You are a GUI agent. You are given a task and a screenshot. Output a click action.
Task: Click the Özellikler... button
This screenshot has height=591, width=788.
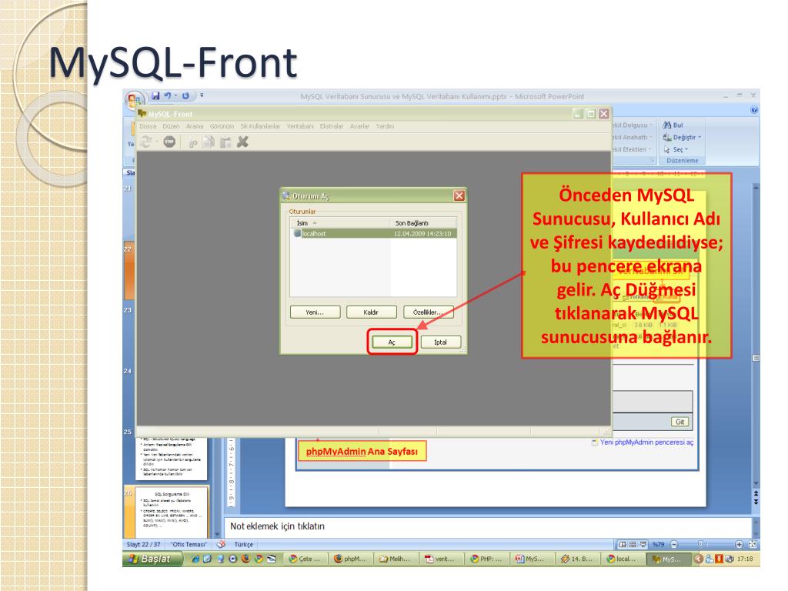click(428, 312)
